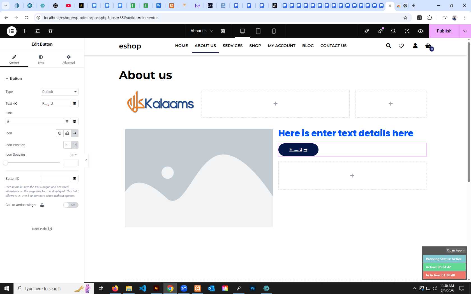Open the BLOG menu item
The height and width of the screenshot is (294, 471).
(x=308, y=46)
